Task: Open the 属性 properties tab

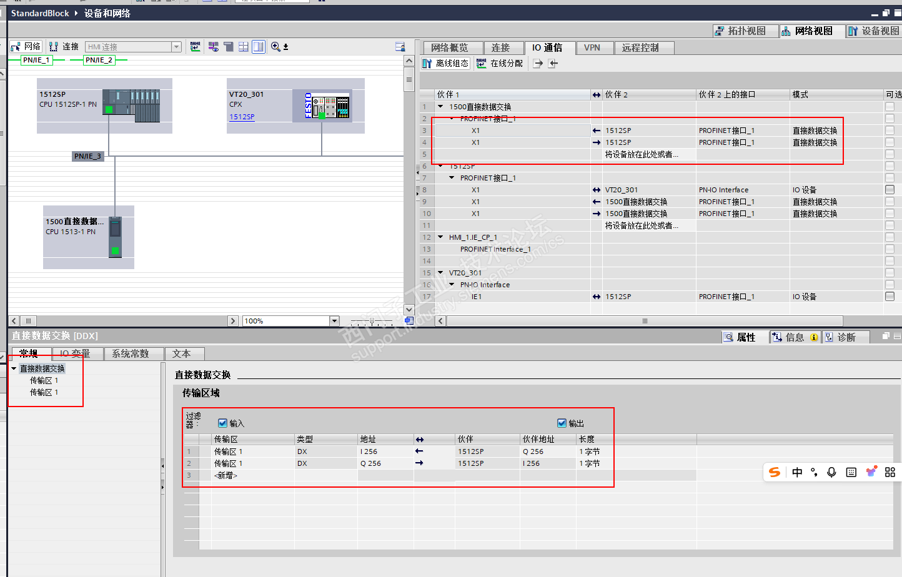Action: 745,337
